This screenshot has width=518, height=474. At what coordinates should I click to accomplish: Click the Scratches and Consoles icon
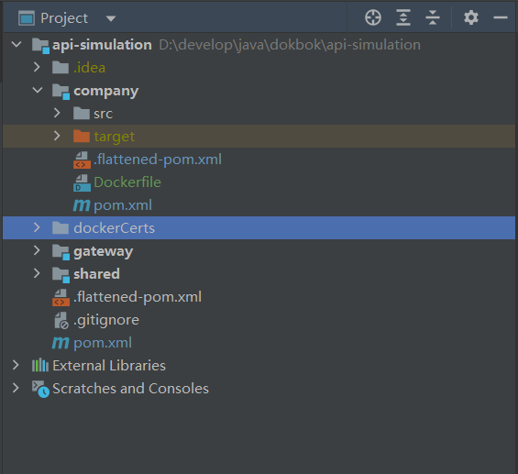click(x=40, y=389)
